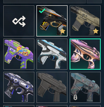Select the partially visible bottom-middle skin tile

(x=52, y=106)
